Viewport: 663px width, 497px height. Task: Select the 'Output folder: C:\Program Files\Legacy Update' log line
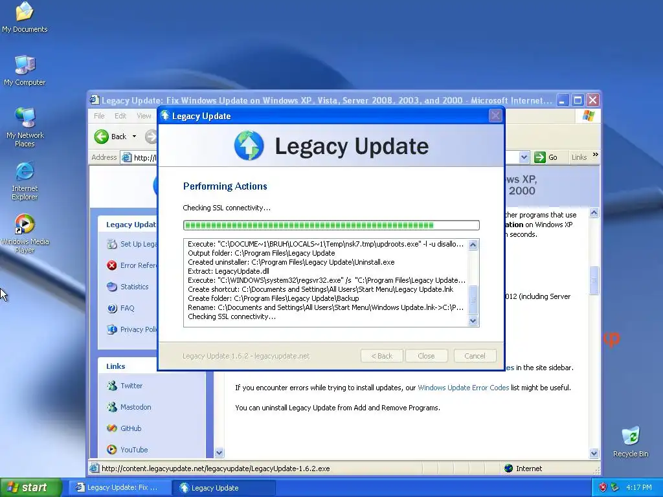262,253
